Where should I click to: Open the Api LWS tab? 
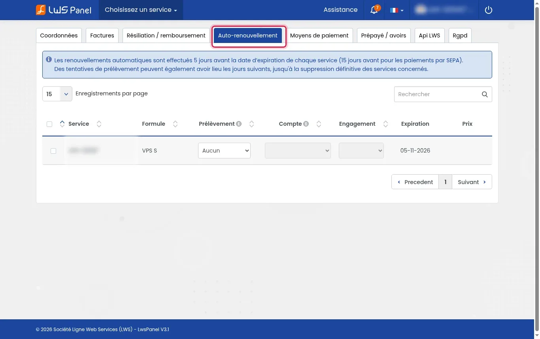tap(430, 35)
